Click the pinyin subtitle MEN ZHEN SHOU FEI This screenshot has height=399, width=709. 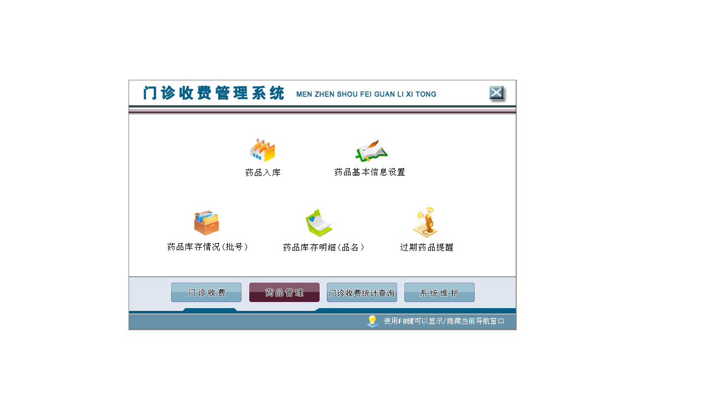coord(366,95)
